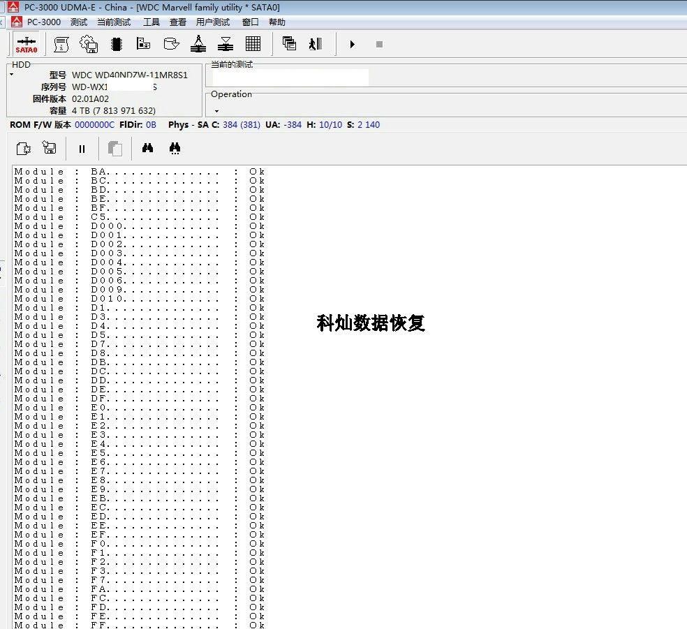Select the Module EF log line
This screenshot has width=687, height=629.
tap(140, 535)
